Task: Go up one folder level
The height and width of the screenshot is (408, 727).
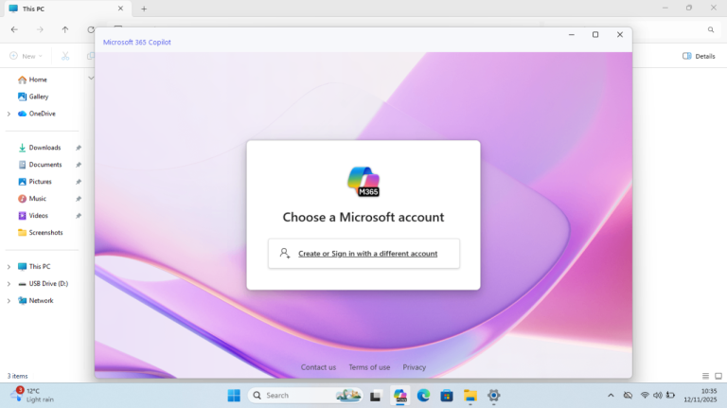Action: [x=65, y=29]
